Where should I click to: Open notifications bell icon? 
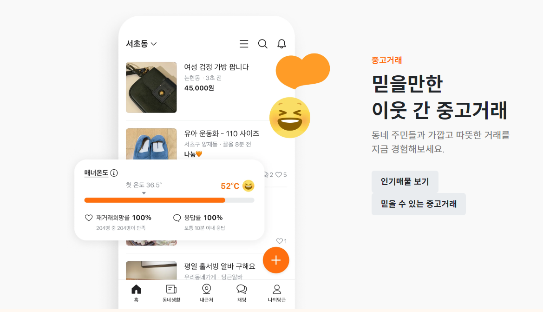[281, 44]
